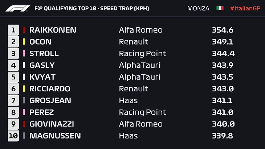Screen dimensions: 265x149
Task: Click the 339.8 speed value
Action: point(223,136)
